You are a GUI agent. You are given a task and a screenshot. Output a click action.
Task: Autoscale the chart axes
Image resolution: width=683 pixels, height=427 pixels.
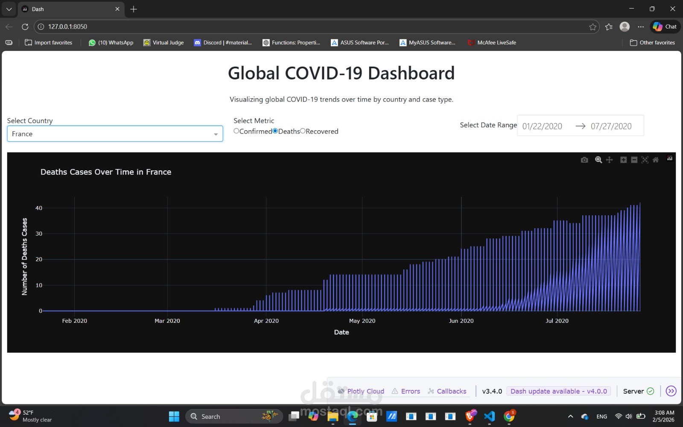645,159
